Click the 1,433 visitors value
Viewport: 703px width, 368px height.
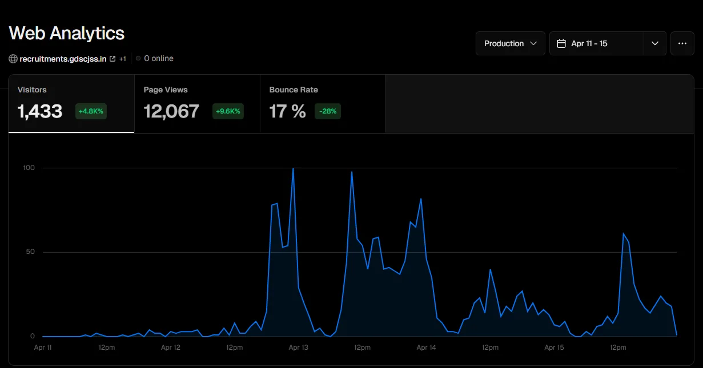[x=40, y=111]
